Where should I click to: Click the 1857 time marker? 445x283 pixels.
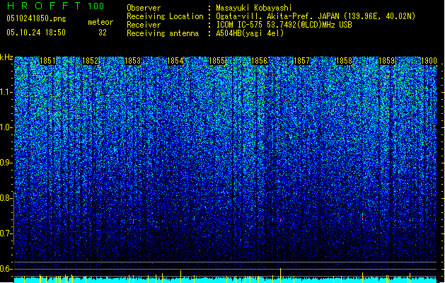tap(301, 61)
